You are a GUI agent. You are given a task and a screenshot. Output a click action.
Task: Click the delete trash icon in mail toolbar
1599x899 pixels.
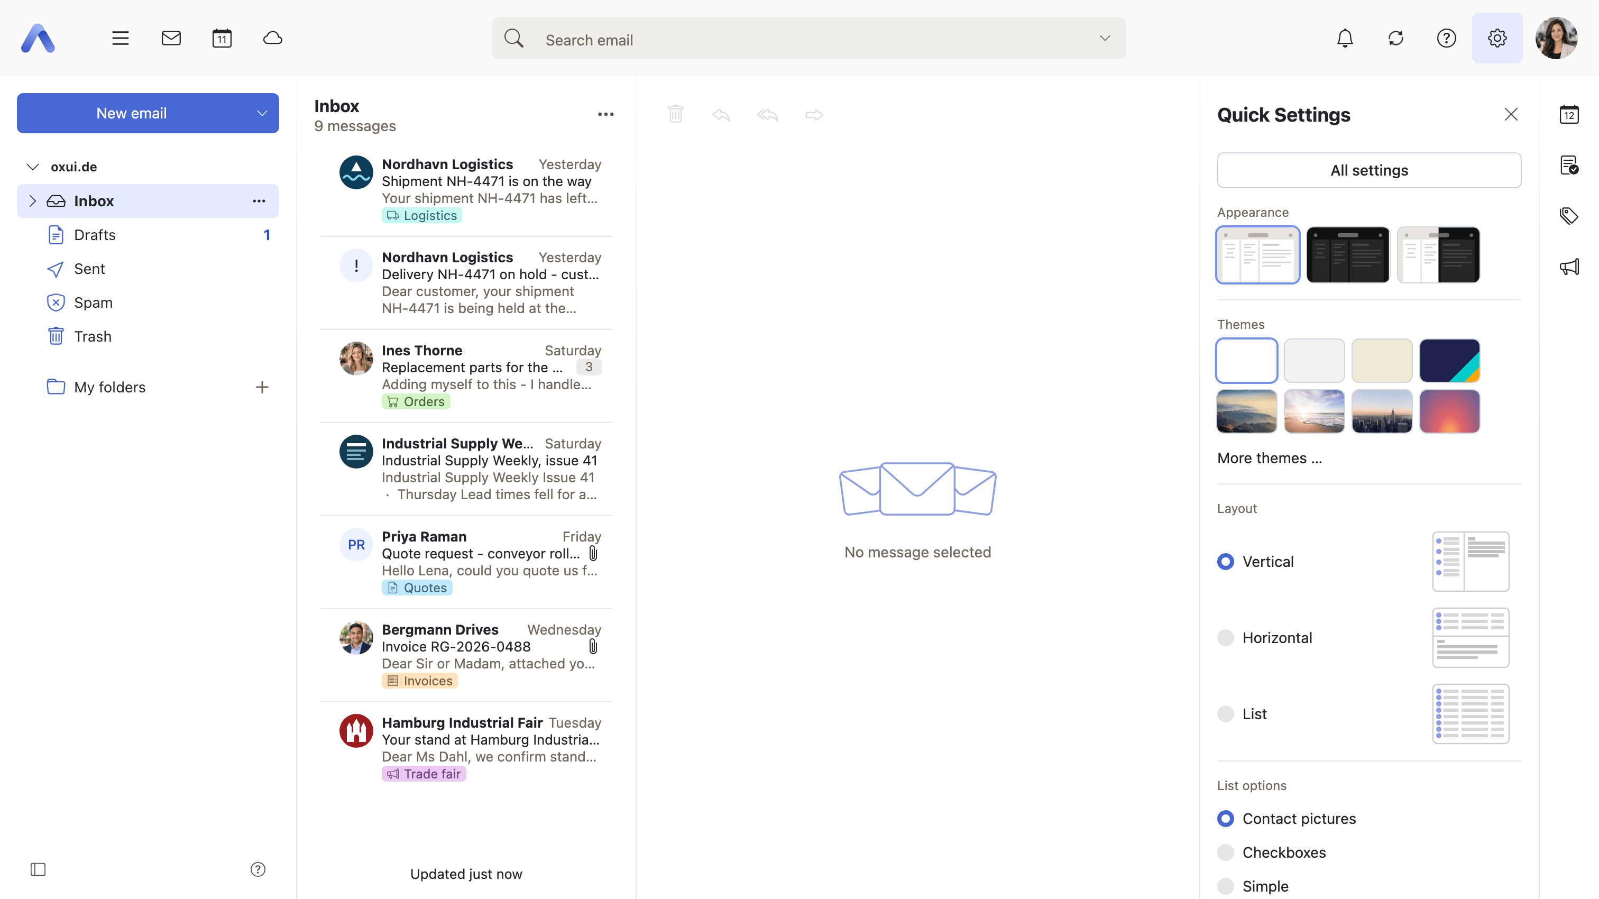coord(675,114)
